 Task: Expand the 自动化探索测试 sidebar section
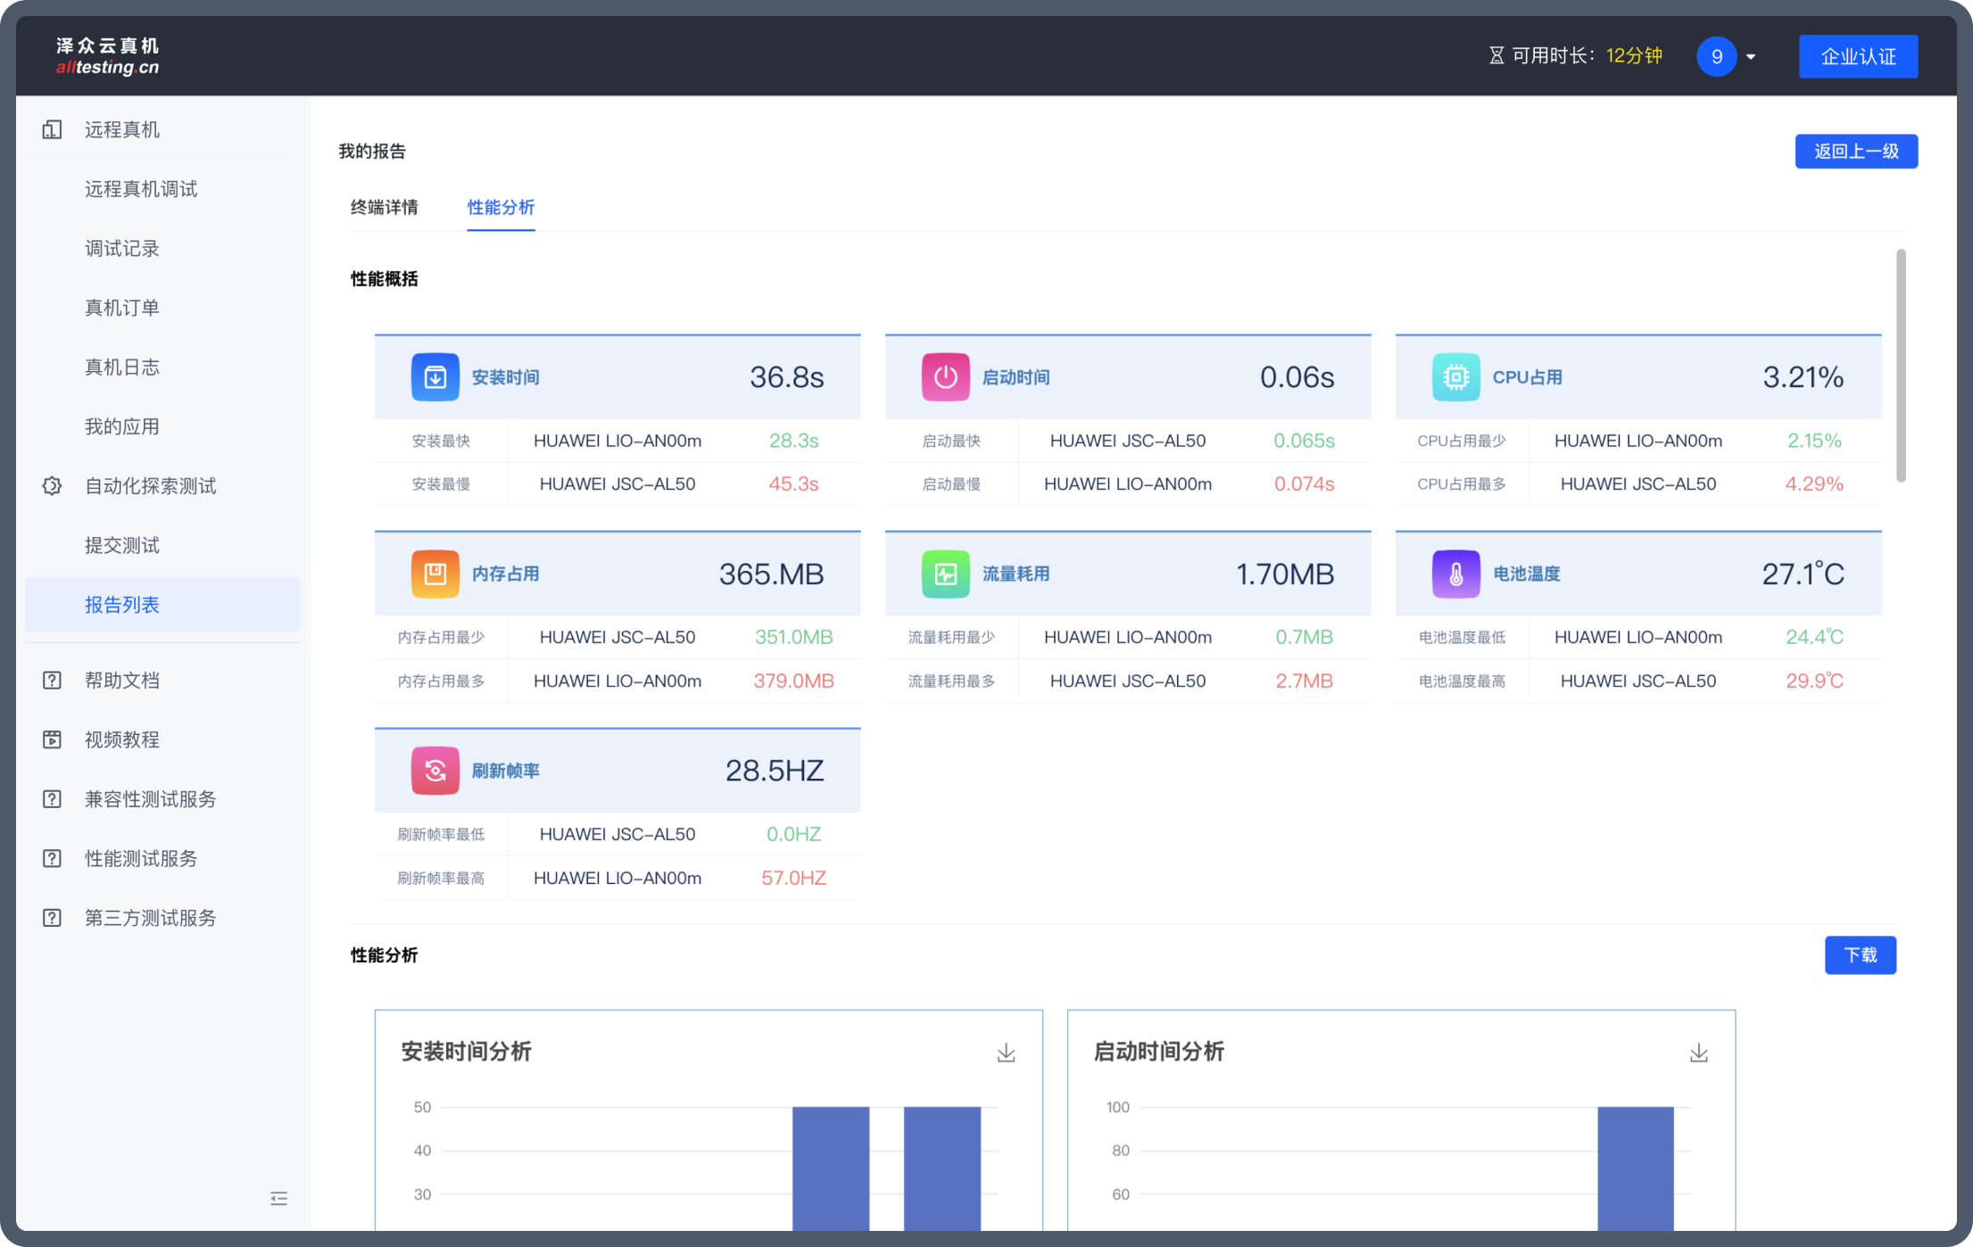tap(150, 486)
